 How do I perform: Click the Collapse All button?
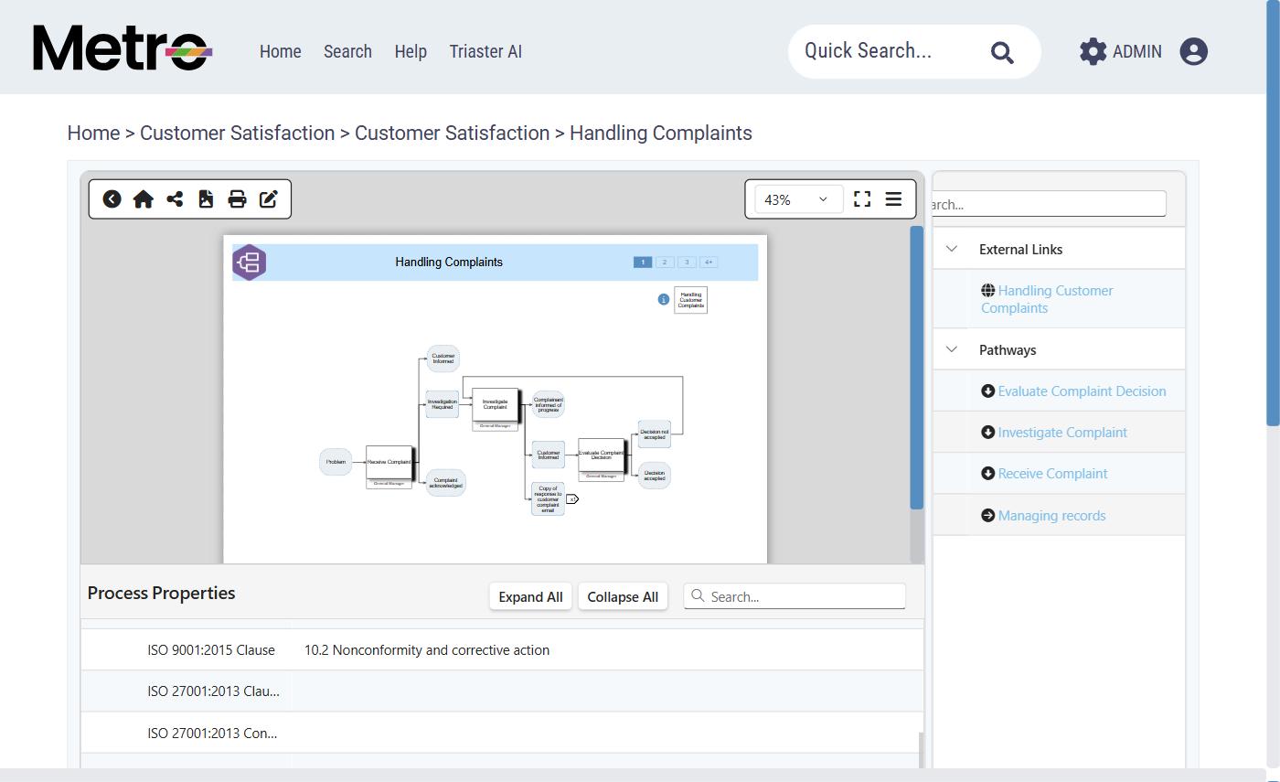(623, 596)
